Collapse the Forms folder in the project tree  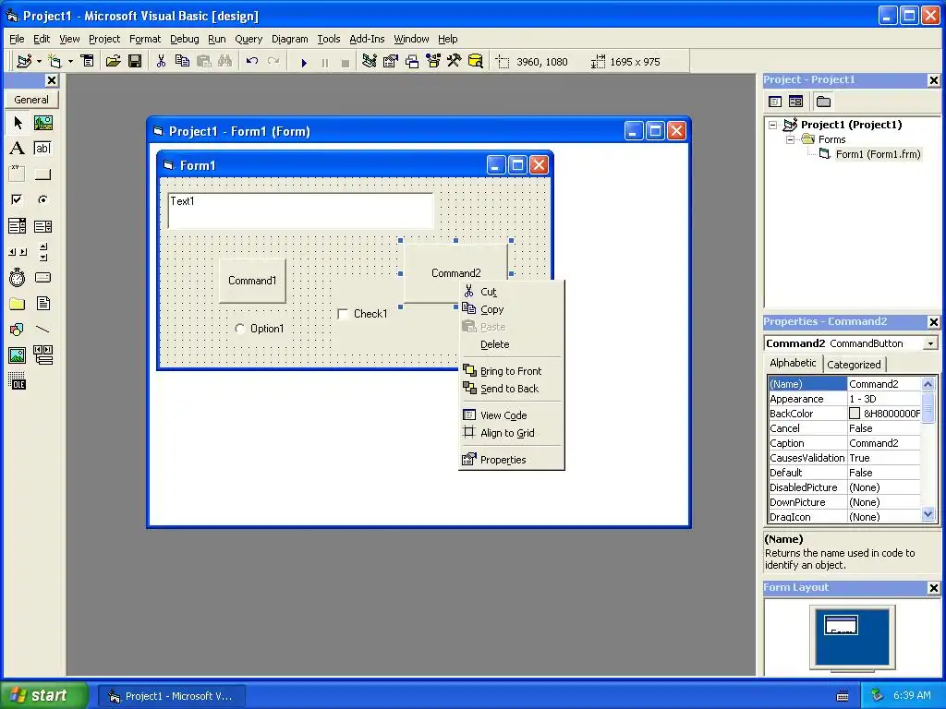click(x=791, y=139)
